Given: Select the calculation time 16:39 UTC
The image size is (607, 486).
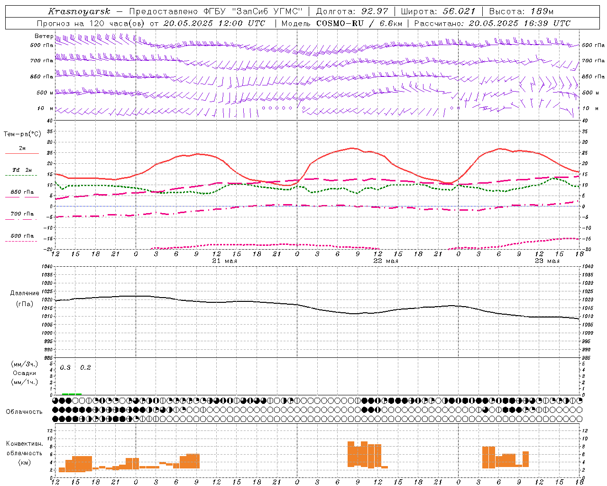Looking at the screenshot, I should [x=547, y=23].
